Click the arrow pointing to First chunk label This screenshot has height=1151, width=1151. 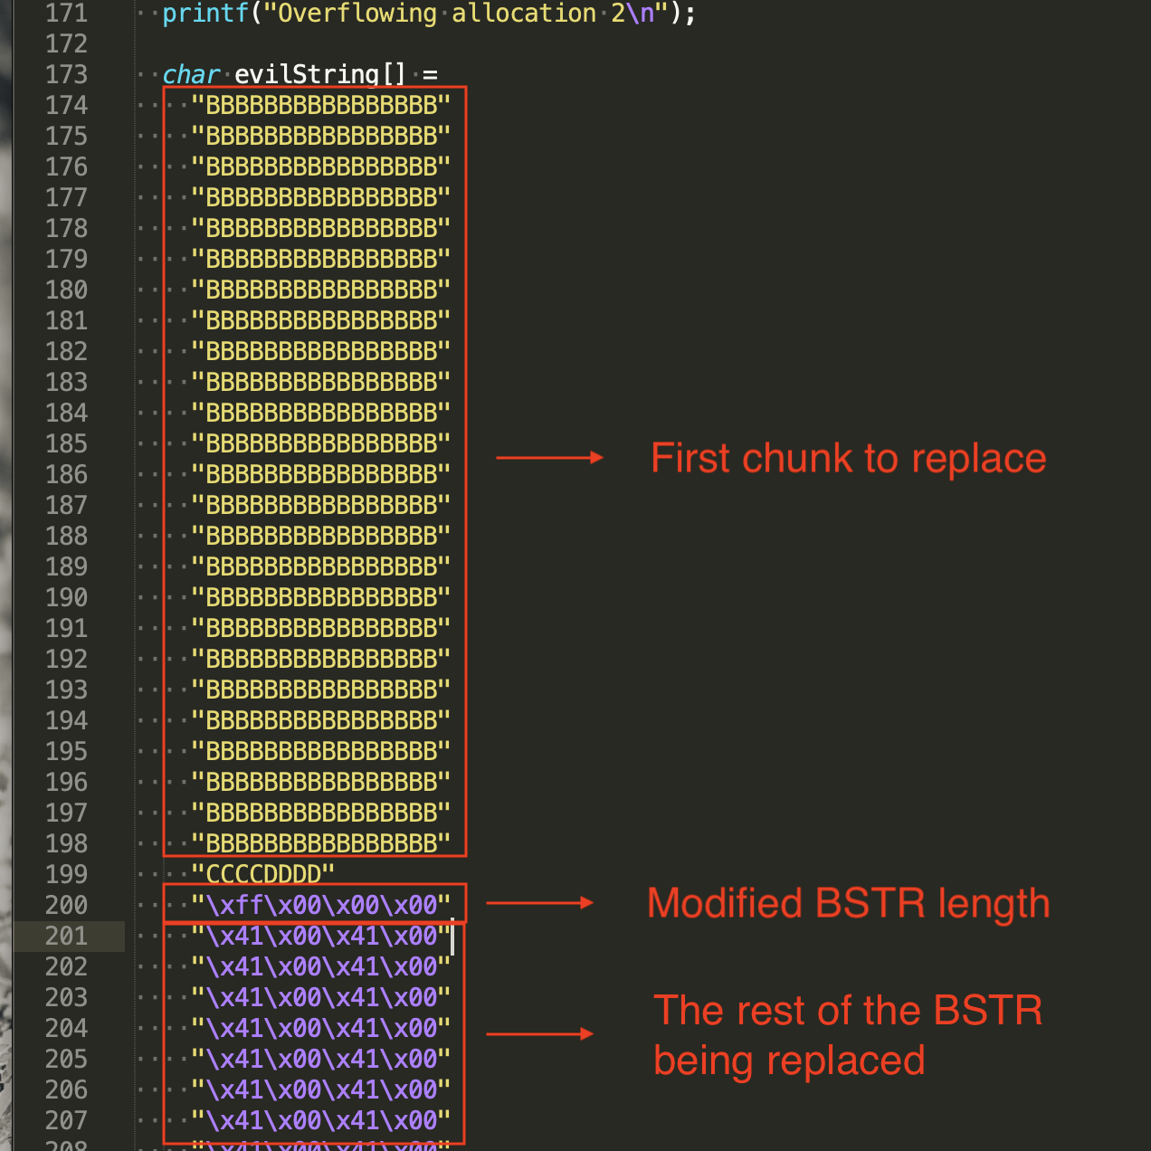[549, 458]
